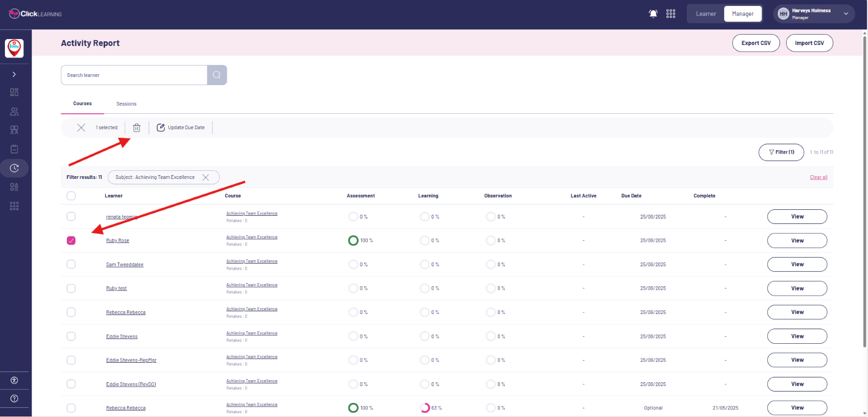
Task: Expand the sidebar with the chevron
Action: click(14, 74)
